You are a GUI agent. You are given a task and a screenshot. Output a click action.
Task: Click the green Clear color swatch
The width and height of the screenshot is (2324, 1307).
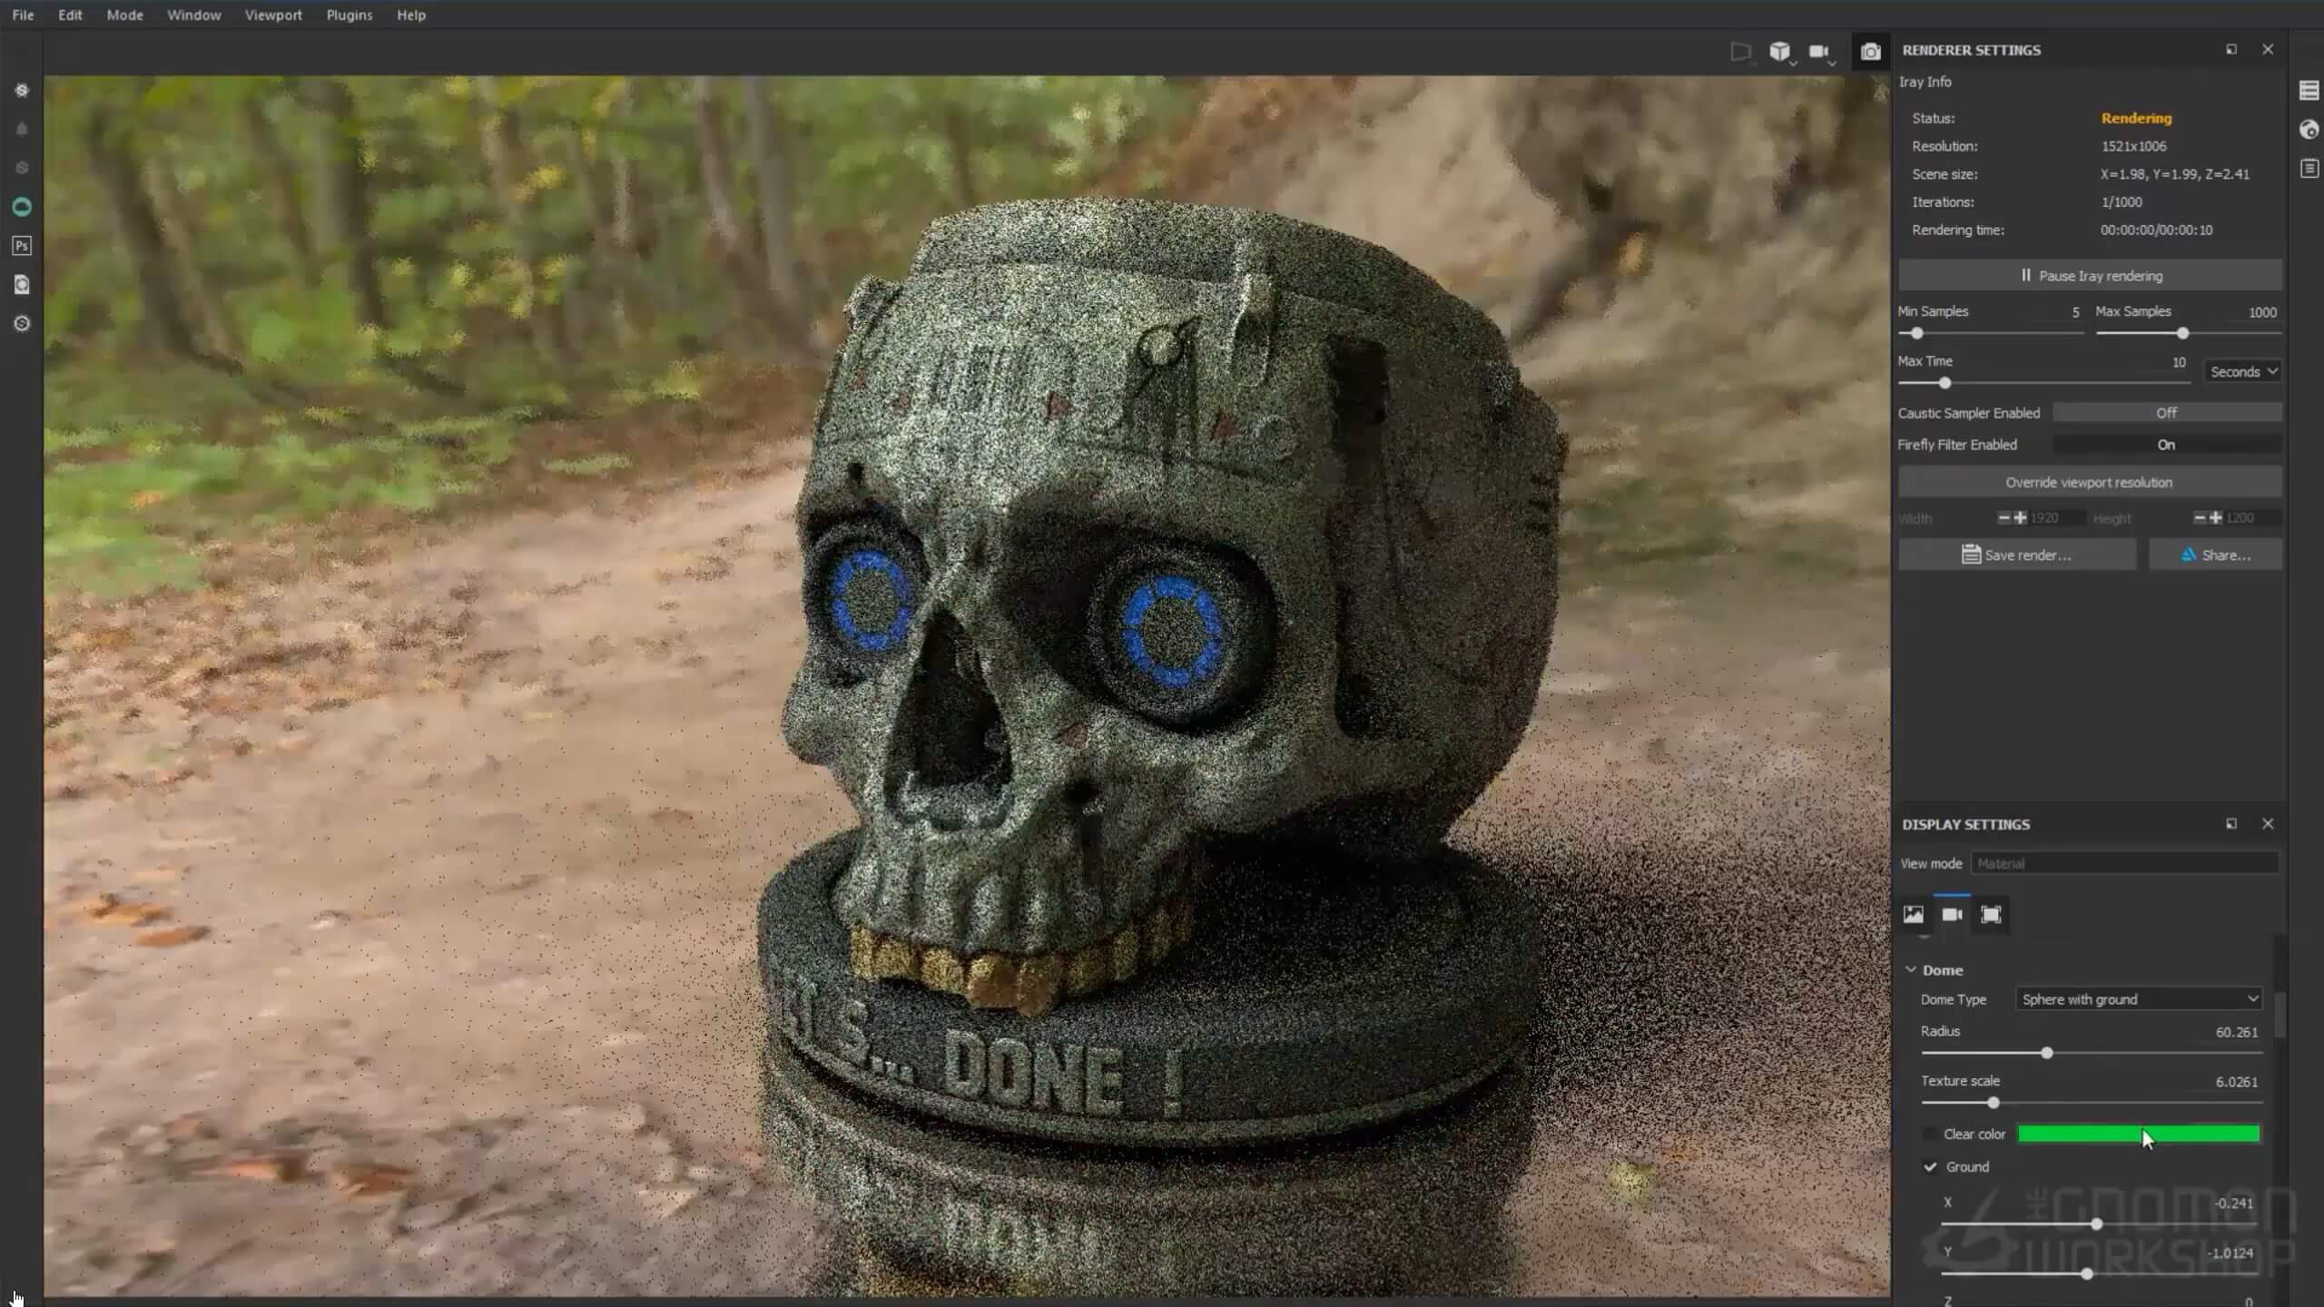[2138, 1134]
